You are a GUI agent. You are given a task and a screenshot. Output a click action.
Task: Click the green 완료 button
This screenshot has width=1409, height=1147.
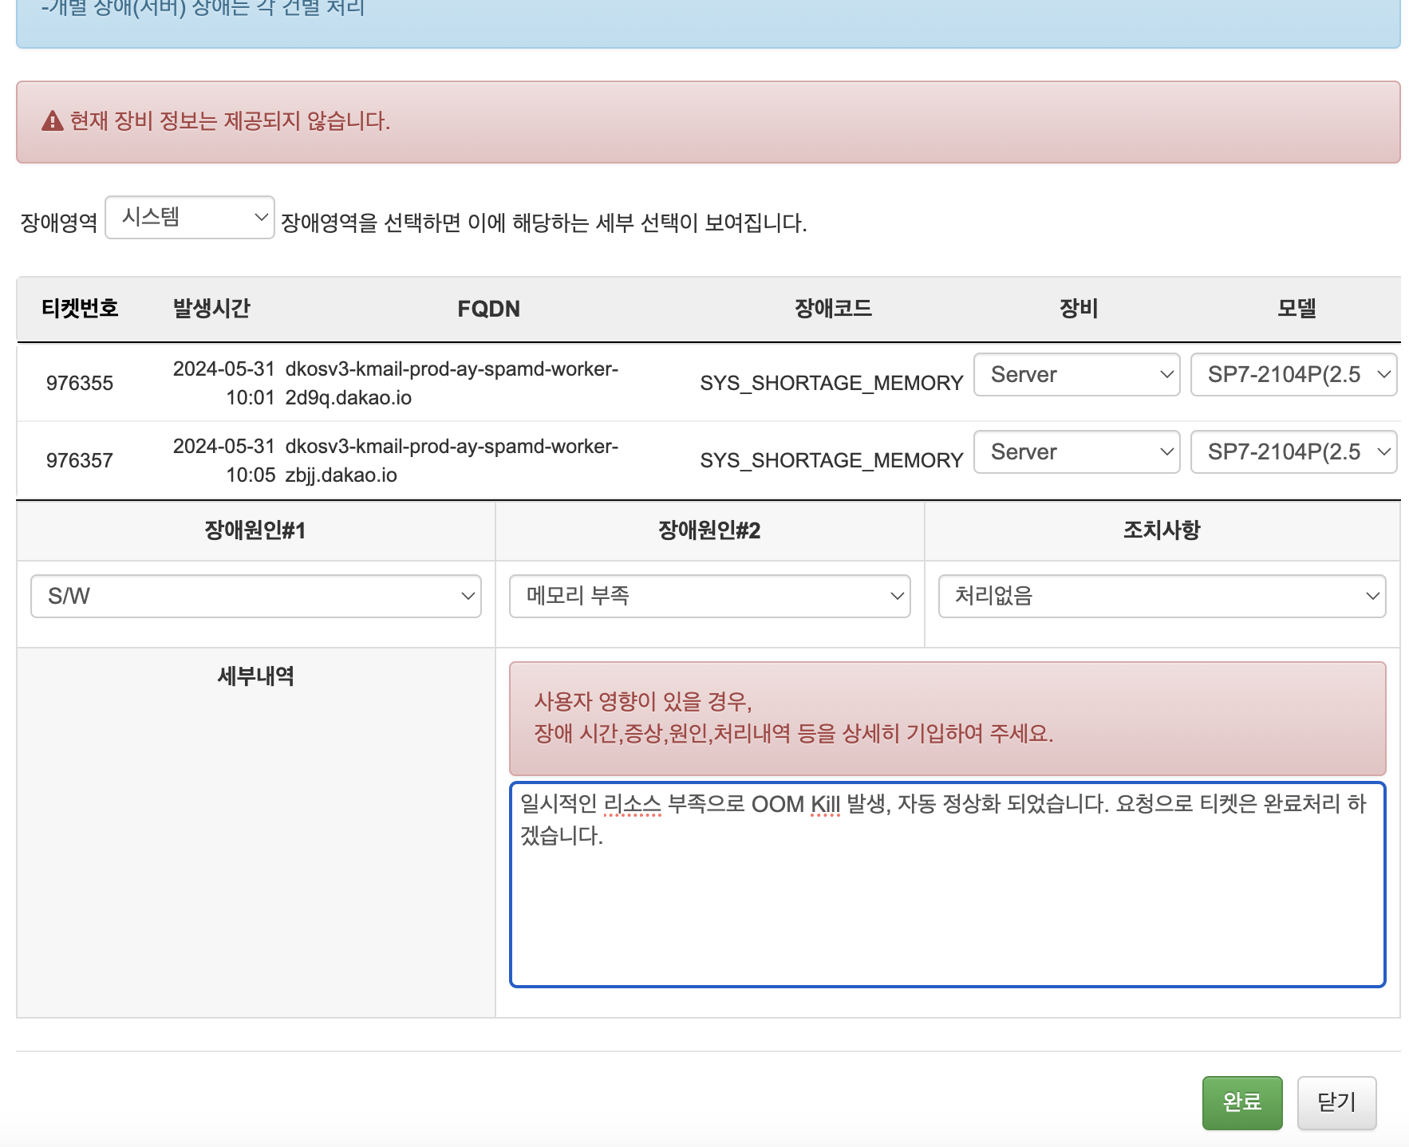[1242, 1102]
